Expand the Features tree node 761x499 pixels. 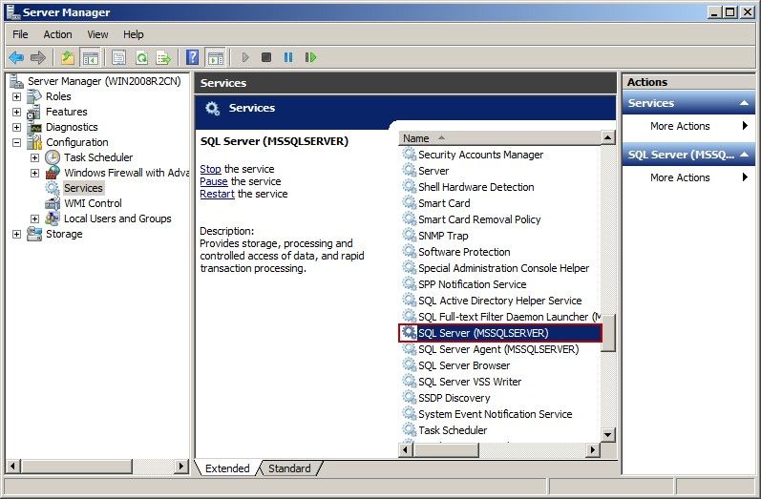[16, 112]
